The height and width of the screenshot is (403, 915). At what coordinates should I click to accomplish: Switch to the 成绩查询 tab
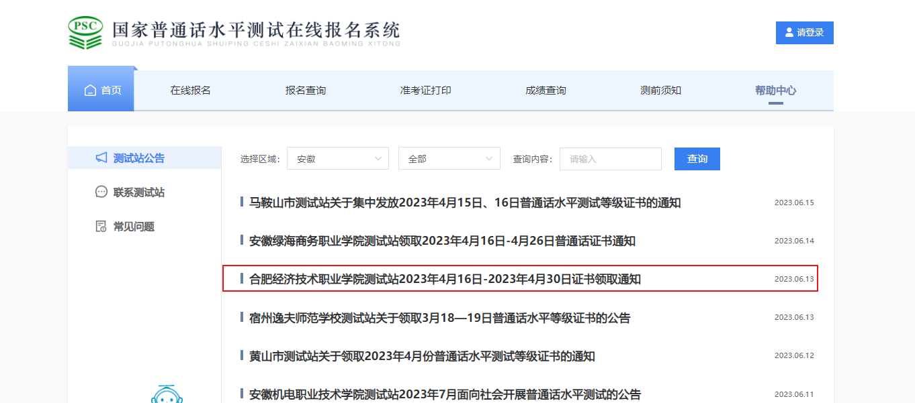coord(546,91)
